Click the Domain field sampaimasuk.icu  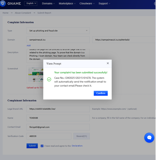click(58, 40)
